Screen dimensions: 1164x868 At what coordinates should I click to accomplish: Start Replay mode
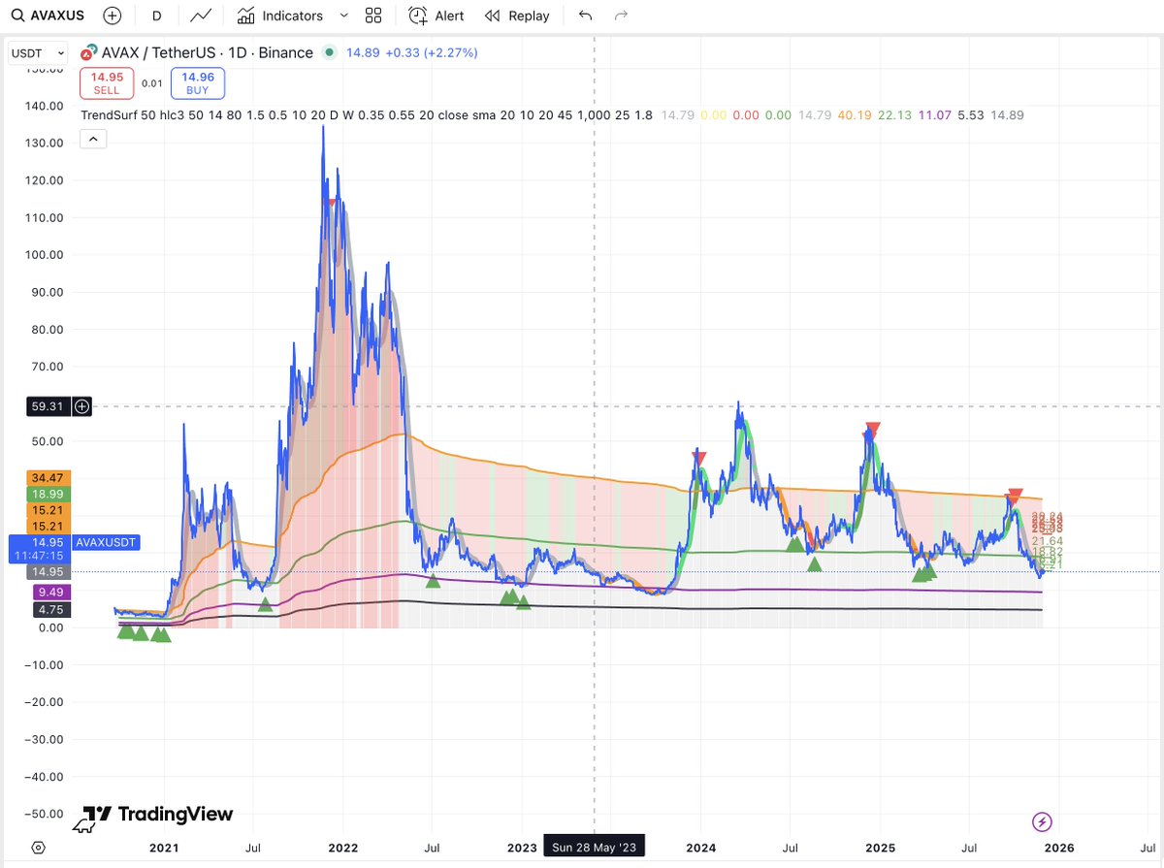(x=518, y=15)
